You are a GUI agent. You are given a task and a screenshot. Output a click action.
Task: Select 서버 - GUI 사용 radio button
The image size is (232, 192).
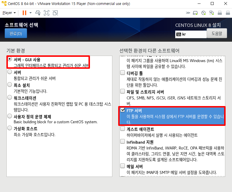point(10,59)
